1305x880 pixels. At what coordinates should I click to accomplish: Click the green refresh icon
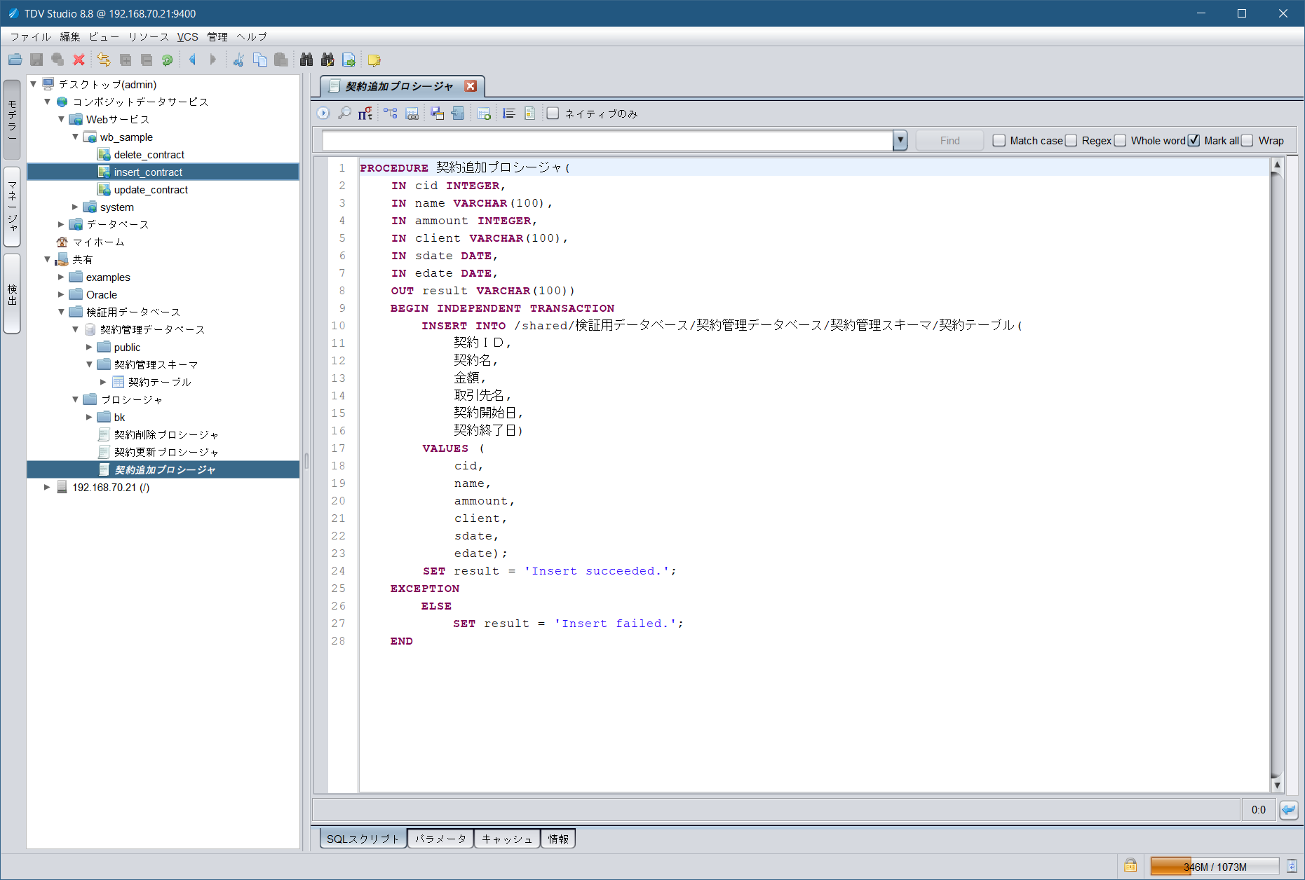(x=167, y=60)
